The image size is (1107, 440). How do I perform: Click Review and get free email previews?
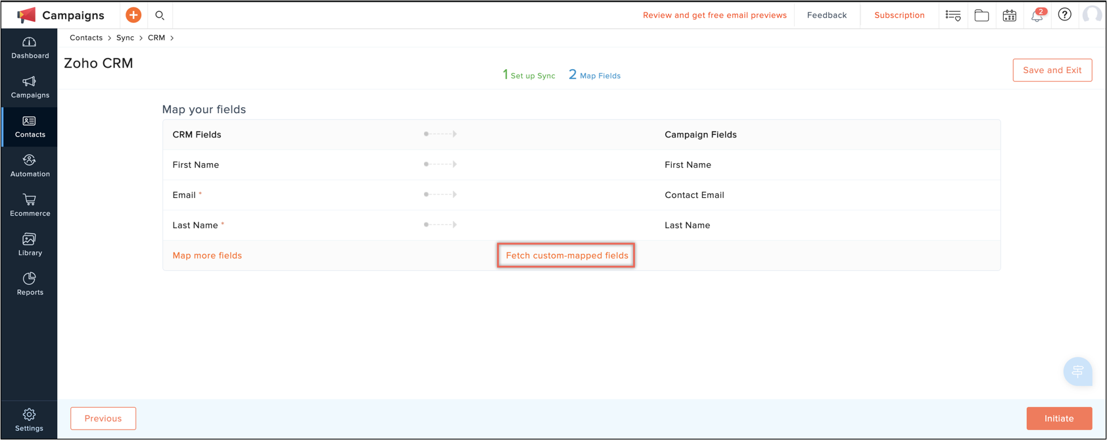(x=715, y=15)
